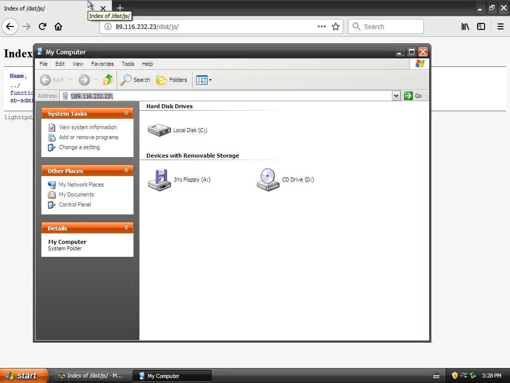This screenshot has height=383, width=510.
Task: Click the browser Search box
Action: coord(386,26)
